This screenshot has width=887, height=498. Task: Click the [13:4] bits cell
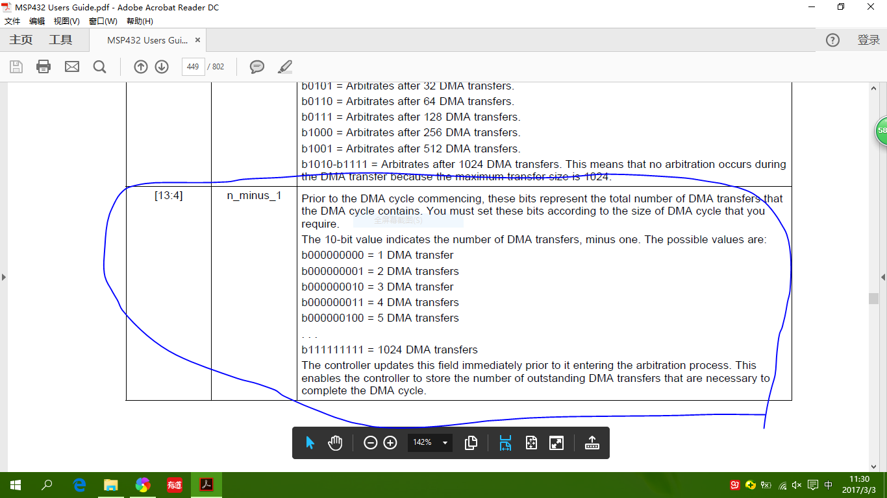pos(168,195)
